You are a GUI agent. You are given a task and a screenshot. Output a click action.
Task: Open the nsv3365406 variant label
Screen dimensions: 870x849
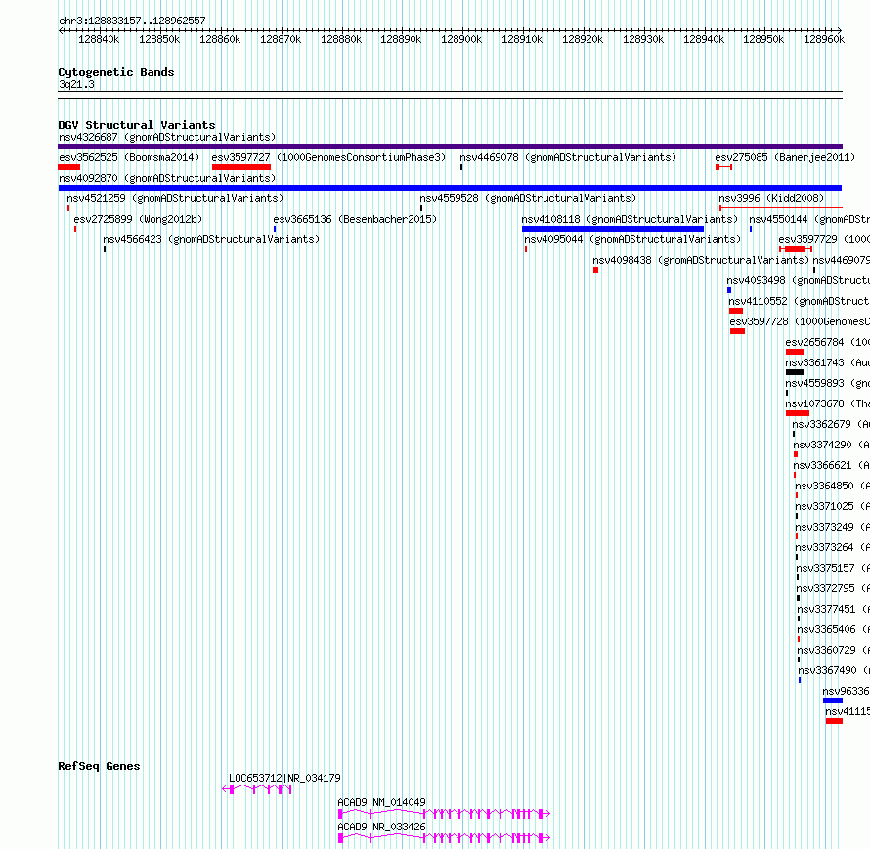coord(834,629)
